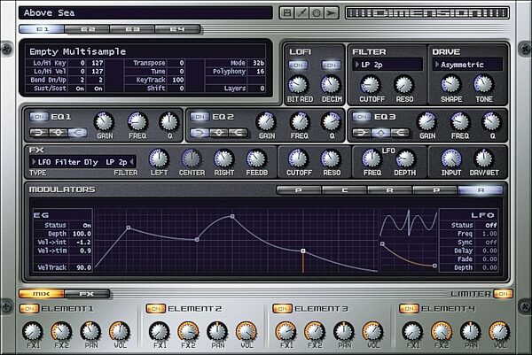Screen dimensions: 532x355
Task: Click the DECIM knob
Action: (331, 84)
